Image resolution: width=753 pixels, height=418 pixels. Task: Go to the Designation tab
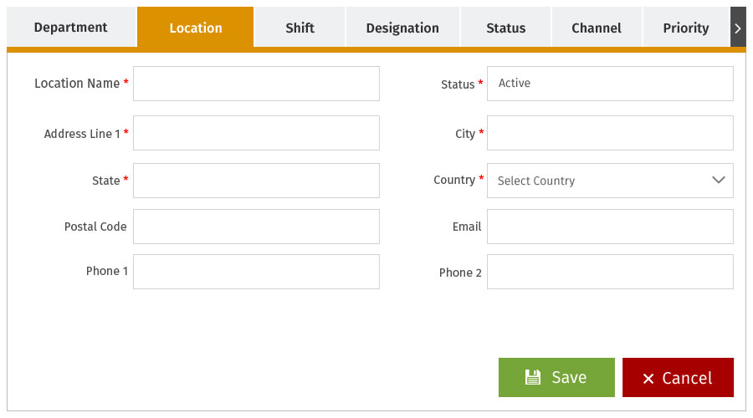pos(402,28)
